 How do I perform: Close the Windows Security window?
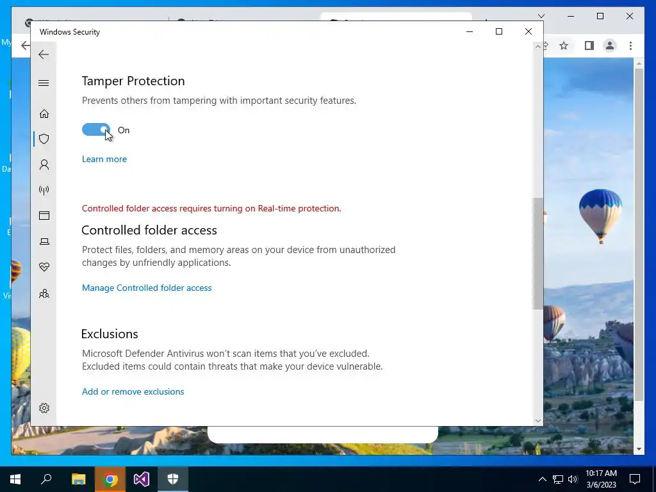[529, 31]
